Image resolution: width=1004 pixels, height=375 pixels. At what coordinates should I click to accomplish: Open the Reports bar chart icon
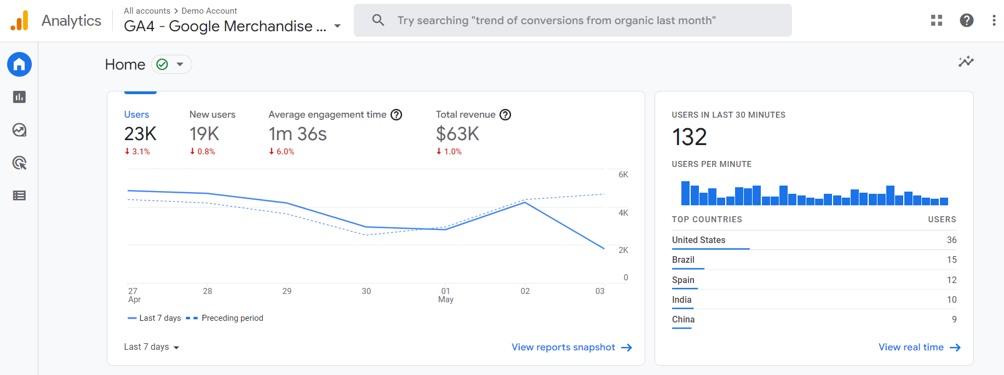click(19, 97)
